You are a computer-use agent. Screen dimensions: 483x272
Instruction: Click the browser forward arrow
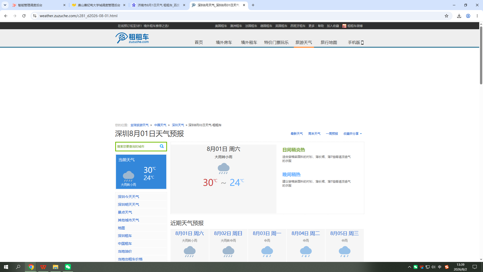point(15,16)
